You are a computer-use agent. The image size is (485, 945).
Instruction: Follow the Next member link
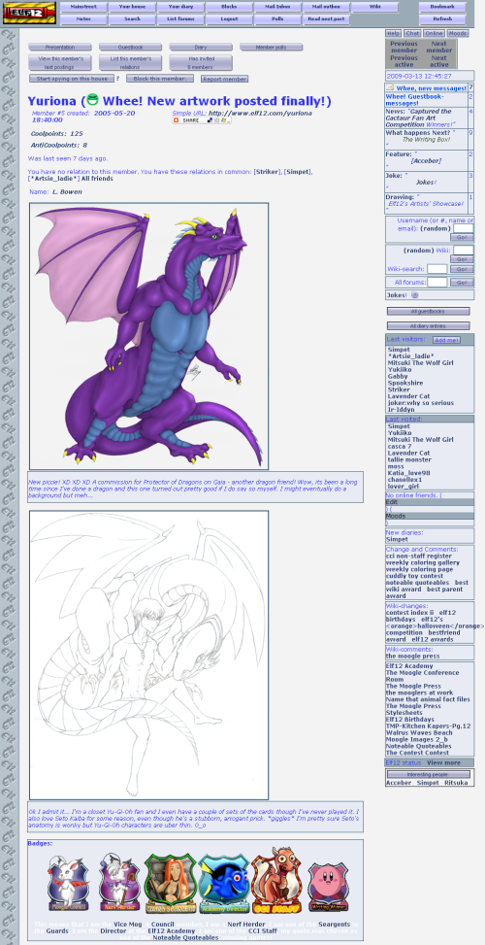tap(439, 47)
